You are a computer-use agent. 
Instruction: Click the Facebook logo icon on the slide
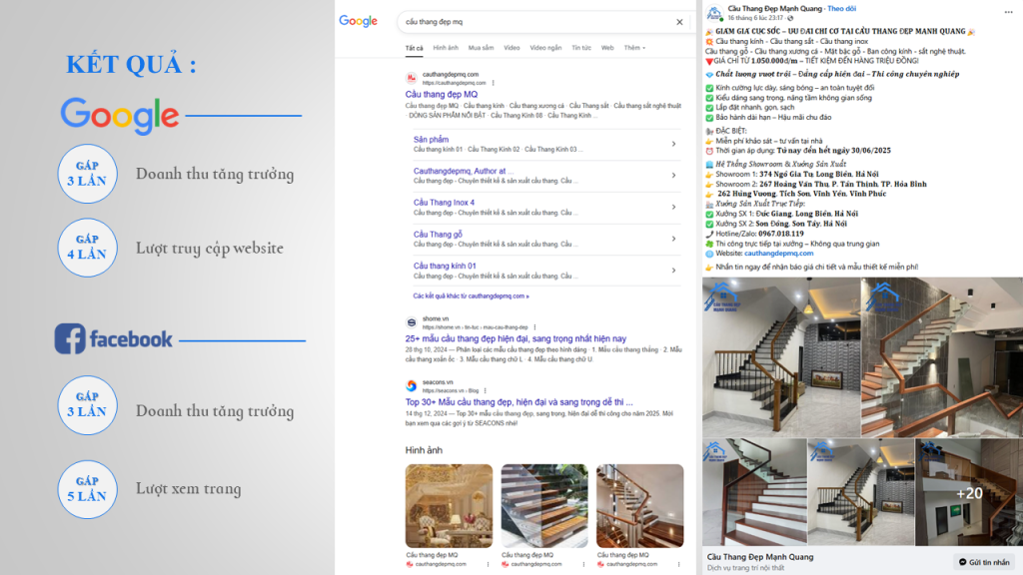(x=70, y=339)
